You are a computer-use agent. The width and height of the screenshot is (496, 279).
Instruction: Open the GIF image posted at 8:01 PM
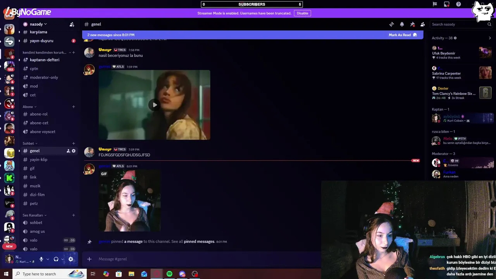129,201
